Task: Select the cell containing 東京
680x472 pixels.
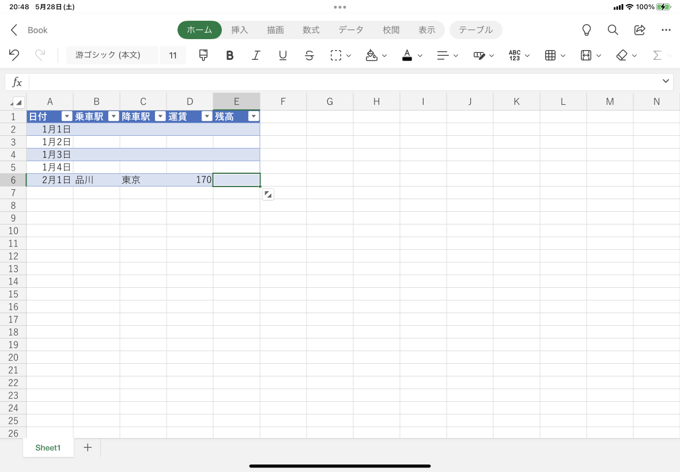Action: (x=143, y=180)
